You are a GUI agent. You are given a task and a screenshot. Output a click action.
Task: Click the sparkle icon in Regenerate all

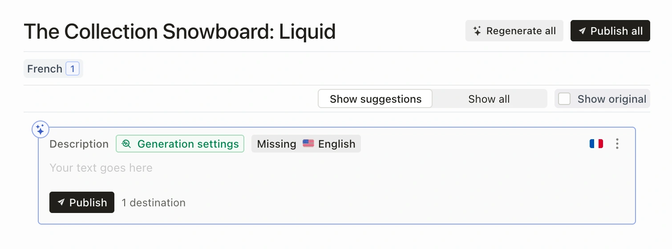coord(477,31)
